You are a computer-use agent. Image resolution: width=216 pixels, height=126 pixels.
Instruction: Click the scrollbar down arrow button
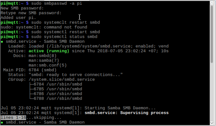click(212, 123)
